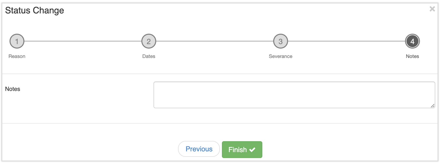Click the checkmark icon on Finish button
Screen dimensions: 441x164
[252, 150]
